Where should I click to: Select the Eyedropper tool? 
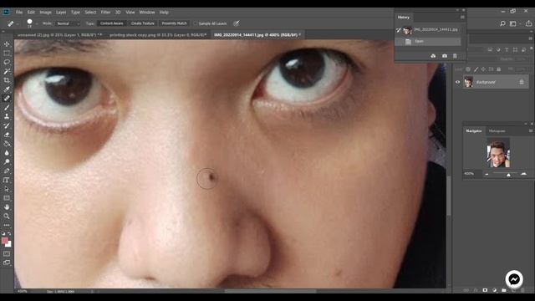tap(7, 89)
